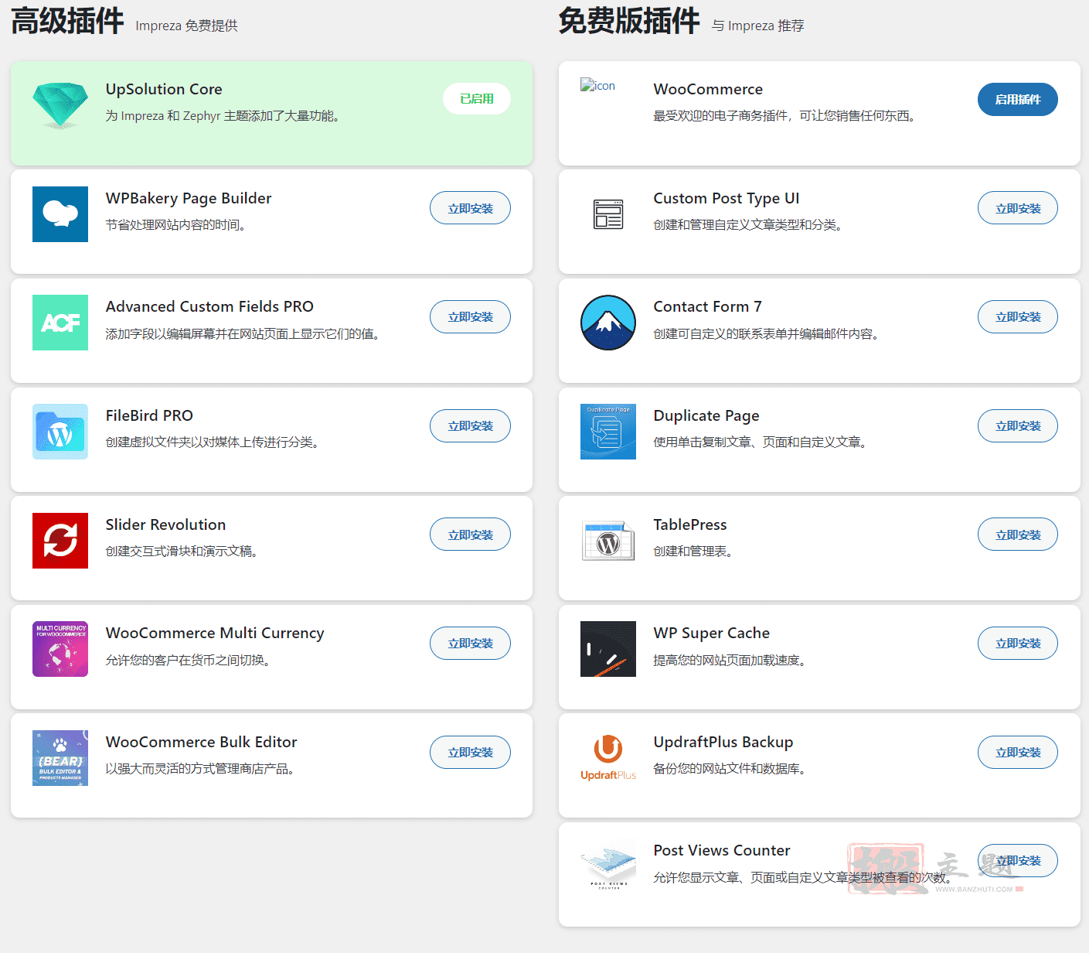
Task: Click the WP Super Cache dark icon
Action: pos(608,649)
